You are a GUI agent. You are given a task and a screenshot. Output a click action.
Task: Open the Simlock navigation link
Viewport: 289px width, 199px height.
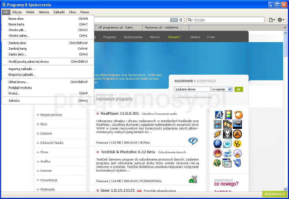(195, 37)
